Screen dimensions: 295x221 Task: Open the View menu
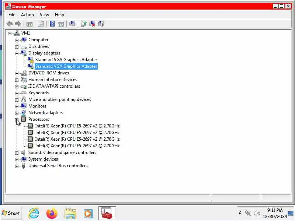(x=44, y=15)
